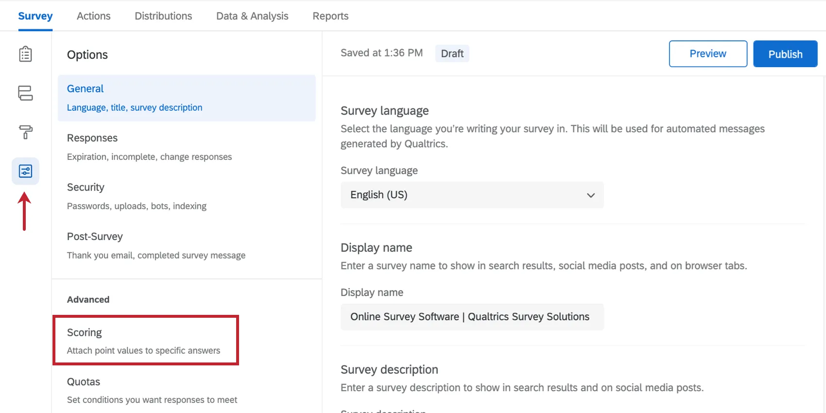Publish the survey

click(x=785, y=54)
